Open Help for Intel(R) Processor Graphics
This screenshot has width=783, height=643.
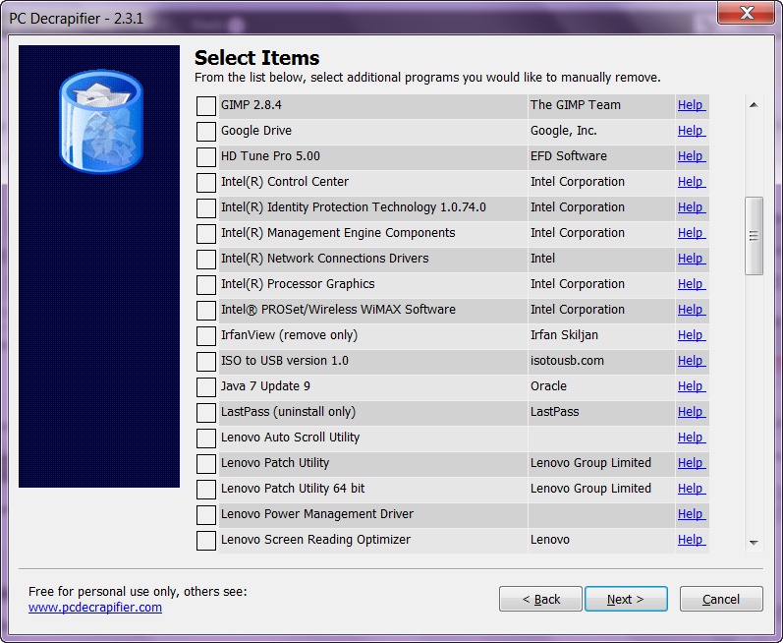pyautogui.click(x=691, y=284)
